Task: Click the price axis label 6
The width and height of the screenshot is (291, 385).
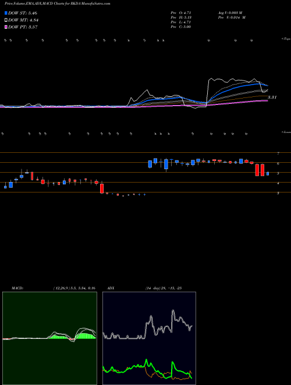Action: tap(278, 163)
